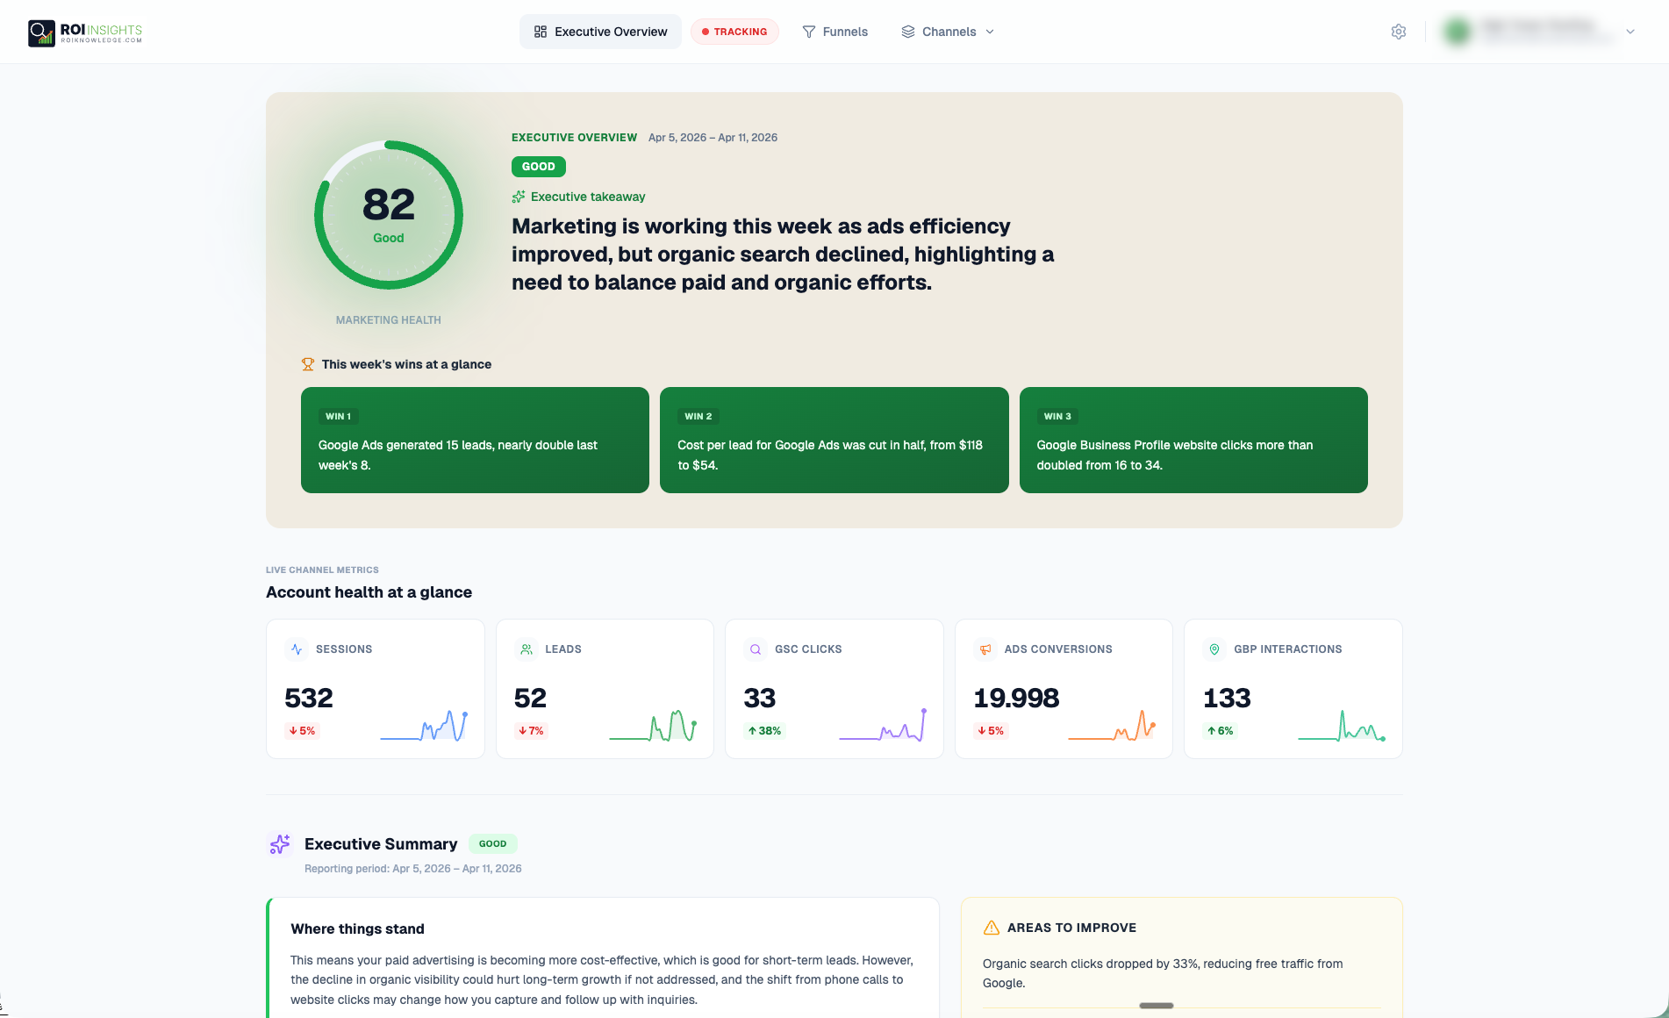
Task: Click the GOOD badge next to Executive Summary
Action: [492, 843]
